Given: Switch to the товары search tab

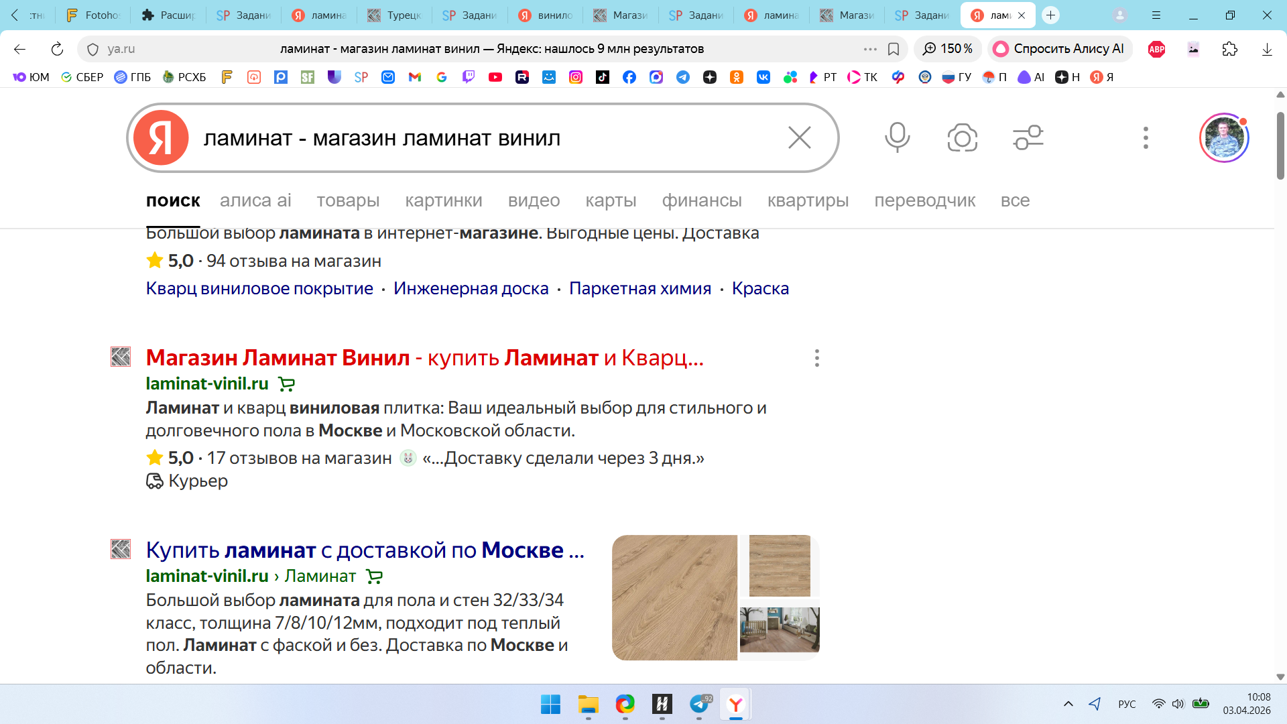Looking at the screenshot, I should pyautogui.click(x=347, y=200).
